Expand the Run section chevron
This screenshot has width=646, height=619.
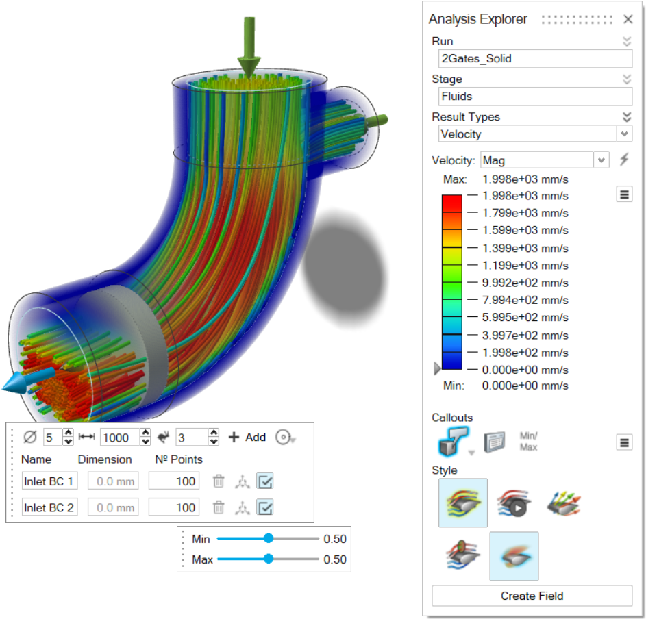click(x=626, y=42)
